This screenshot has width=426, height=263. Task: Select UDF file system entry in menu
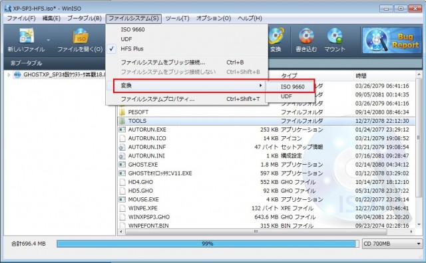[x=186, y=39]
